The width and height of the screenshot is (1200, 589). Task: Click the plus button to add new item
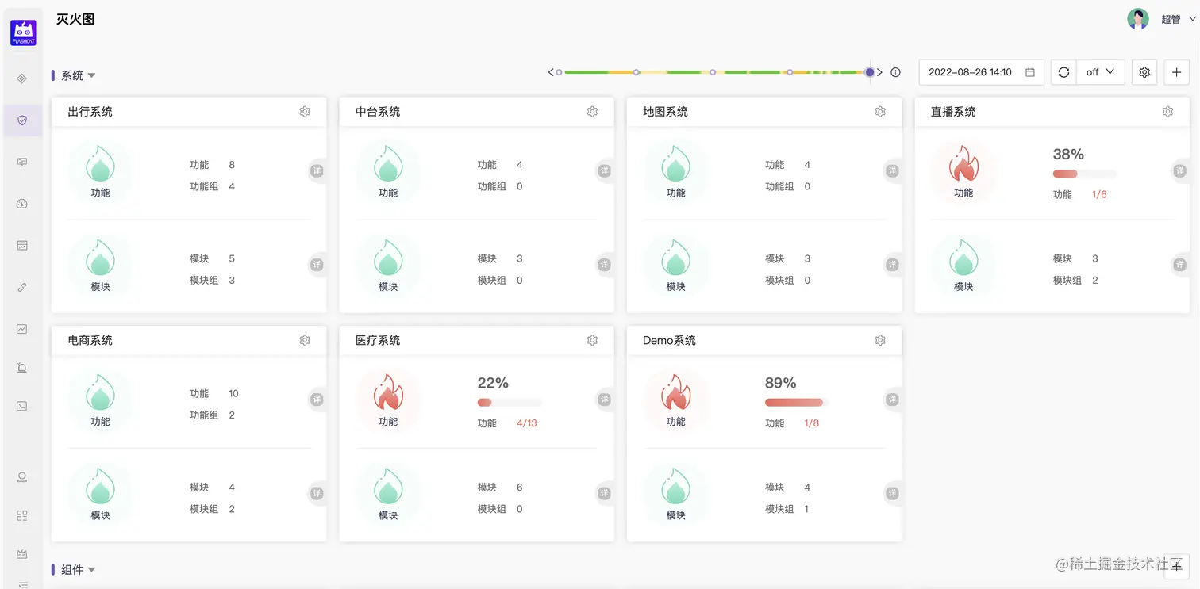tap(1176, 71)
